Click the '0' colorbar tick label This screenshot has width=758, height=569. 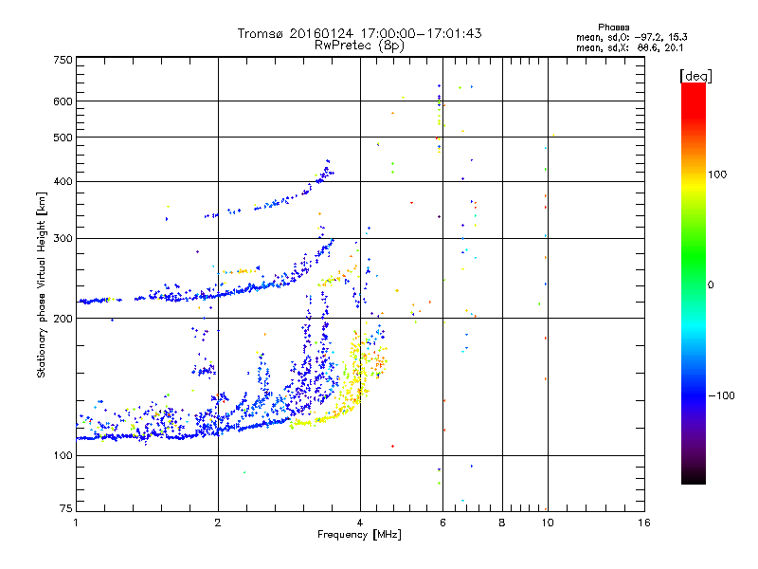(x=711, y=285)
